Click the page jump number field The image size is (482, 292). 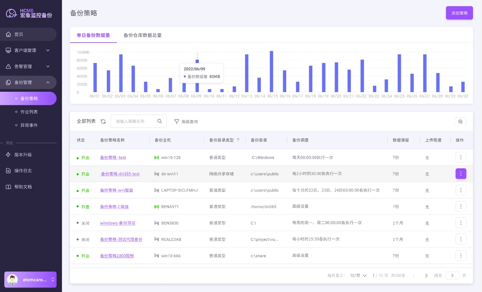(x=452, y=275)
